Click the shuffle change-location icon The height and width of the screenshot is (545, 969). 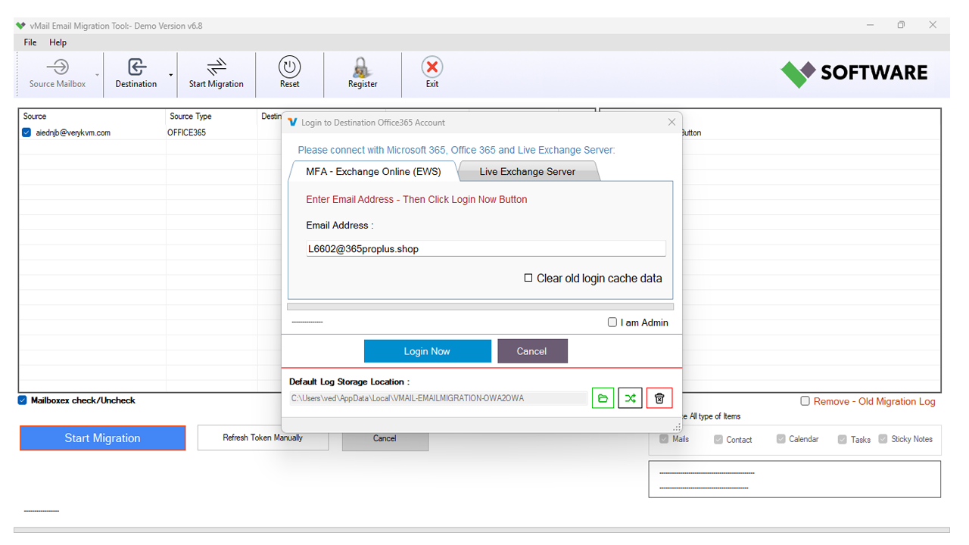[x=631, y=398]
